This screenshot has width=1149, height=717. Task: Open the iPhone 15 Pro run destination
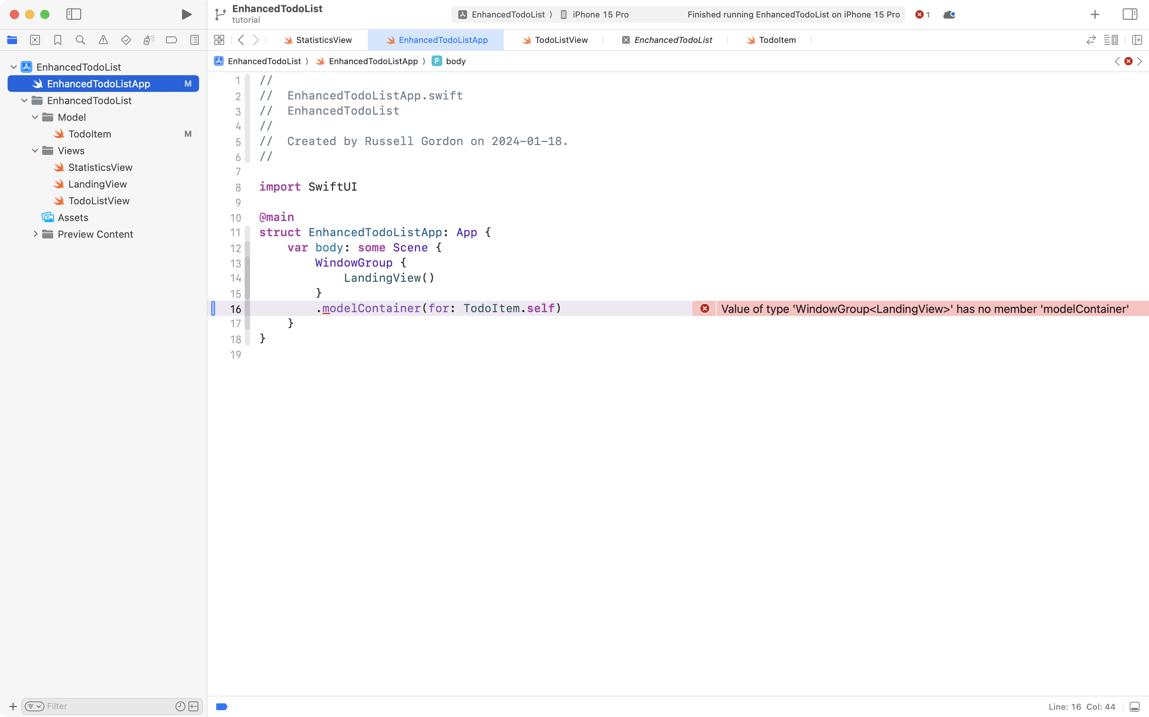600,14
